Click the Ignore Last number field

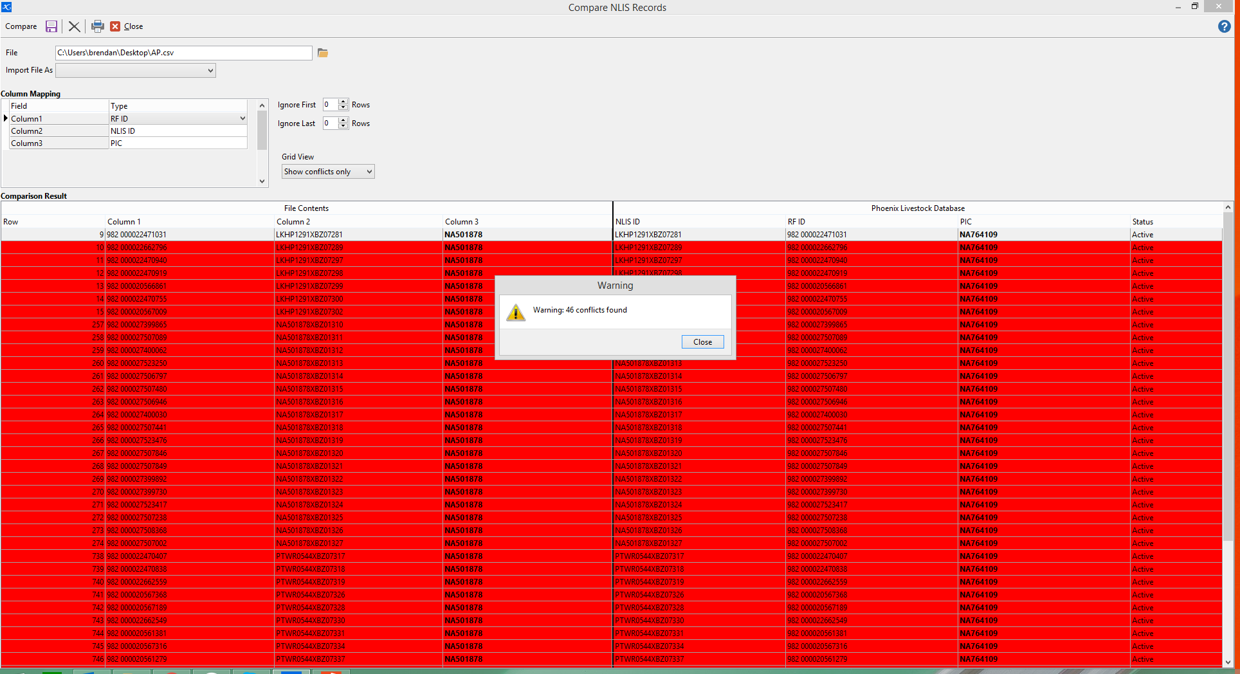coord(331,123)
